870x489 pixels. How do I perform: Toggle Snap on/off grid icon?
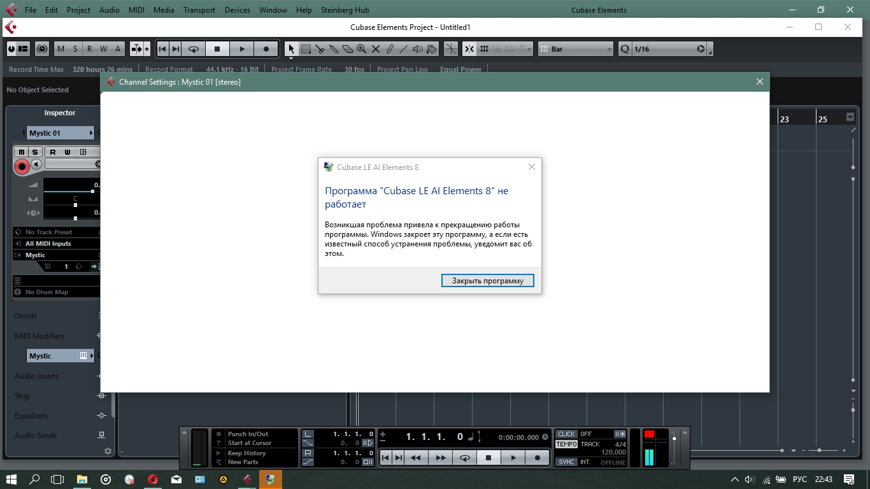coord(469,49)
